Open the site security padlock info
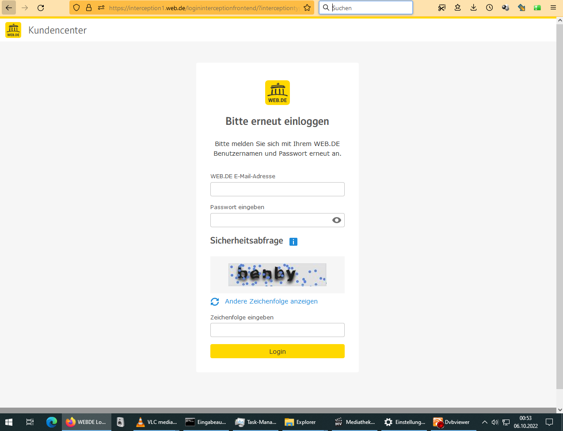563x431 pixels. 89,7
